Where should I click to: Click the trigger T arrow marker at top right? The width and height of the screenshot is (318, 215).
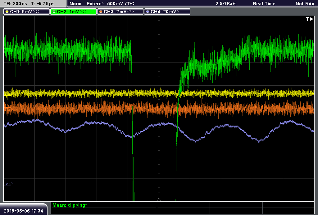[x=310, y=19]
